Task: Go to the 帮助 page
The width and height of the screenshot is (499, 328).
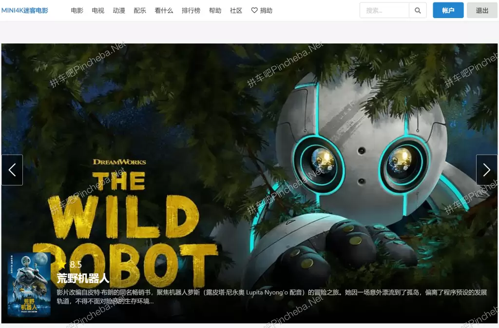Action: 215,11
